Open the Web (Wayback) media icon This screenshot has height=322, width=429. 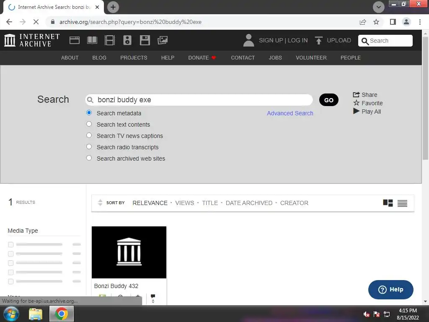tap(75, 40)
